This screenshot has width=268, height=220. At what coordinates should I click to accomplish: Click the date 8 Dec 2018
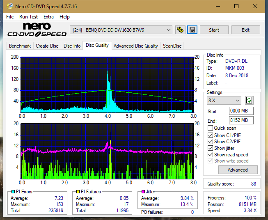click(x=237, y=76)
